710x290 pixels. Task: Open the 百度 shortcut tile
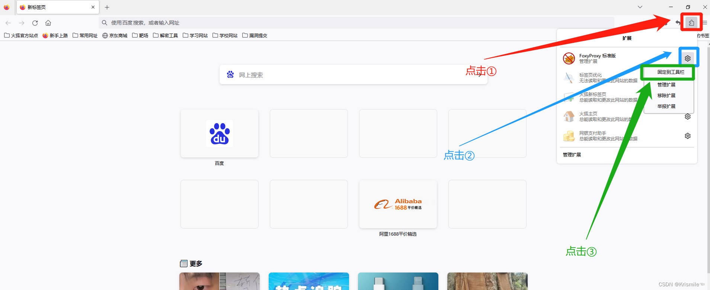220,133
